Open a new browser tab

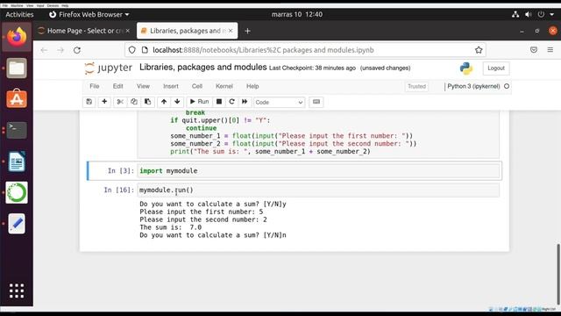(247, 32)
